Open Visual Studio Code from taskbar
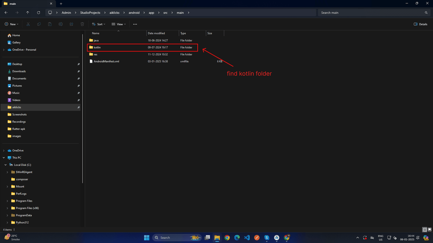 coord(247,238)
